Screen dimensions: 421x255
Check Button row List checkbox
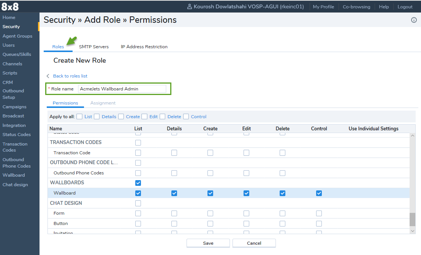[138, 223]
